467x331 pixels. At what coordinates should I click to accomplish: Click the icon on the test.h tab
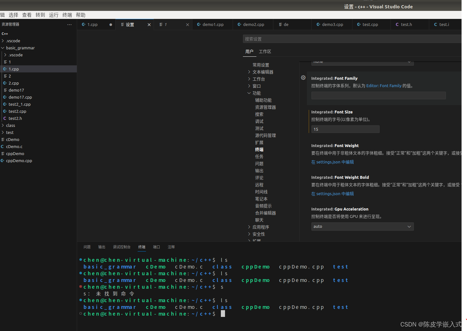tap(397, 24)
